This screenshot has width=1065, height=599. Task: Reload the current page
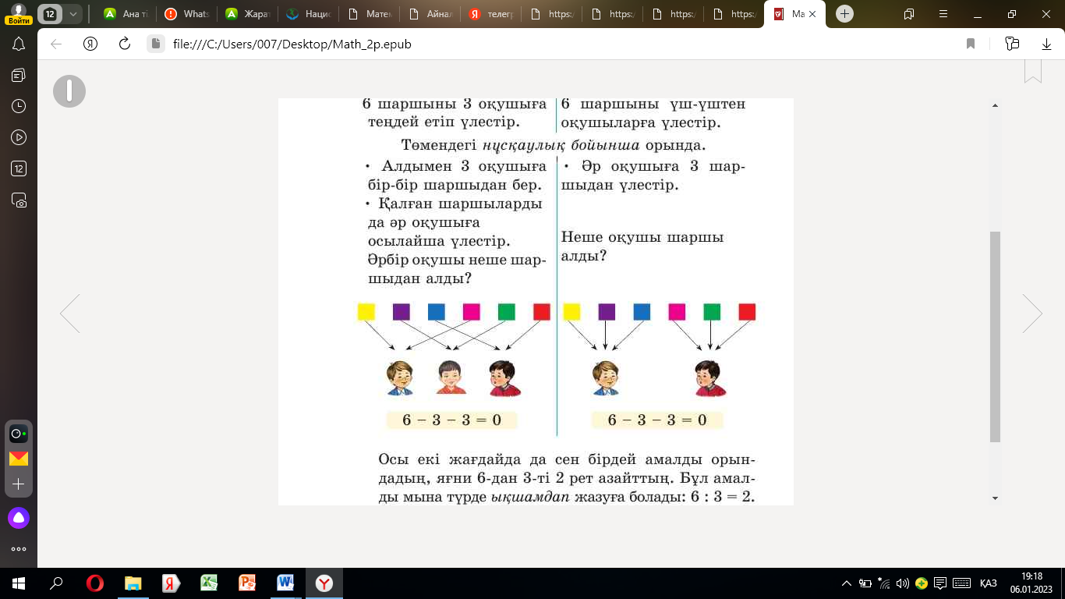[124, 44]
